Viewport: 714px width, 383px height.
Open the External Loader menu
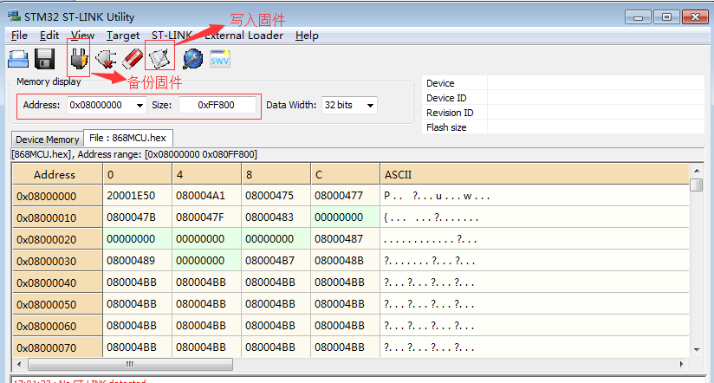pyautogui.click(x=243, y=36)
